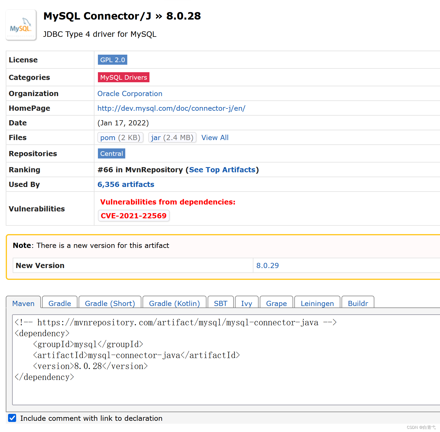Click the MySQL Connector/J title heading

coord(122,16)
